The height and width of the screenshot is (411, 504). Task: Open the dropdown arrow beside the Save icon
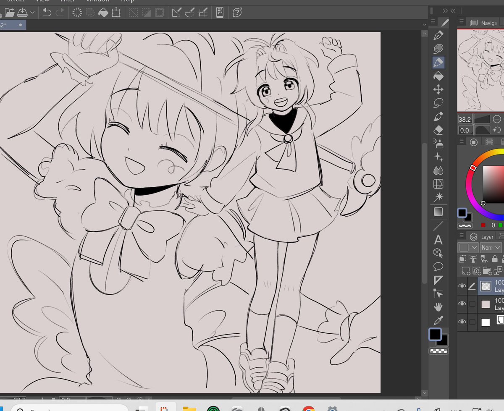tap(32, 13)
